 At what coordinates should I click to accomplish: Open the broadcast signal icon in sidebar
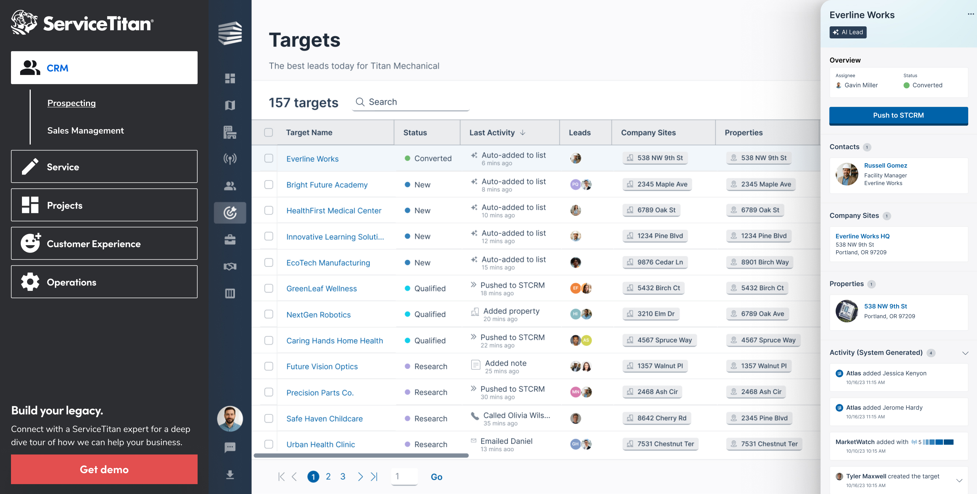[x=230, y=158]
